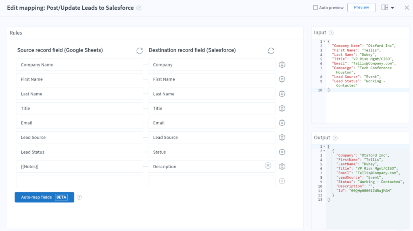Click the Preview button
Viewport: 413px width, 231px height.
(x=361, y=8)
